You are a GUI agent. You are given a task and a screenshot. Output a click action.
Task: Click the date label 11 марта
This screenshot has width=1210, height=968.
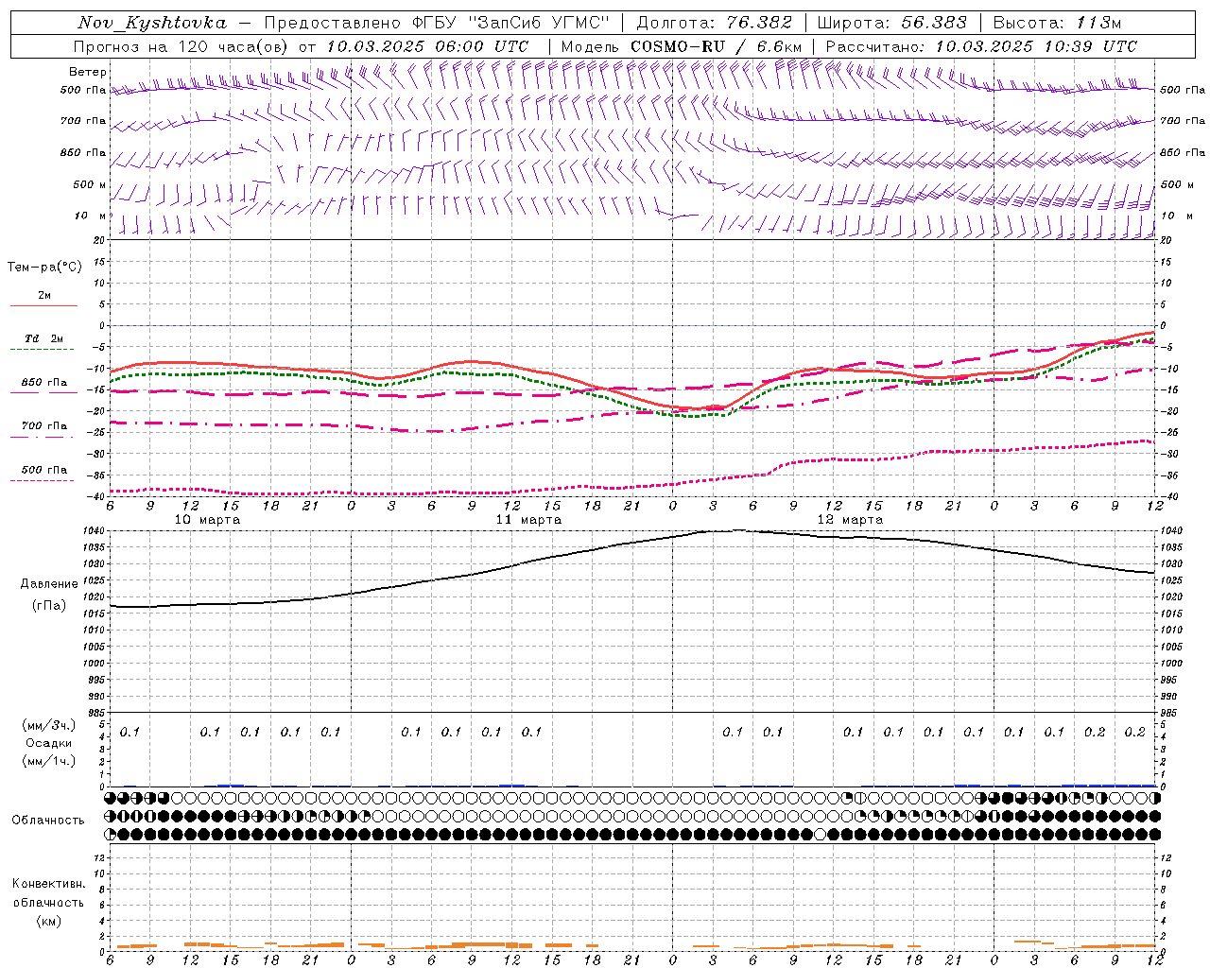(528, 520)
